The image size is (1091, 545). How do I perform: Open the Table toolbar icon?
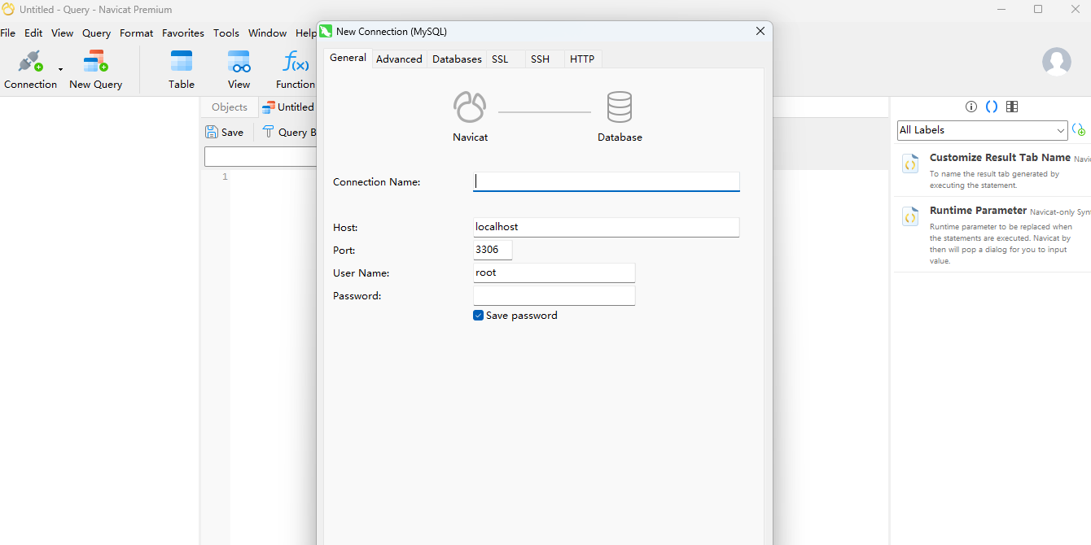click(x=182, y=62)
